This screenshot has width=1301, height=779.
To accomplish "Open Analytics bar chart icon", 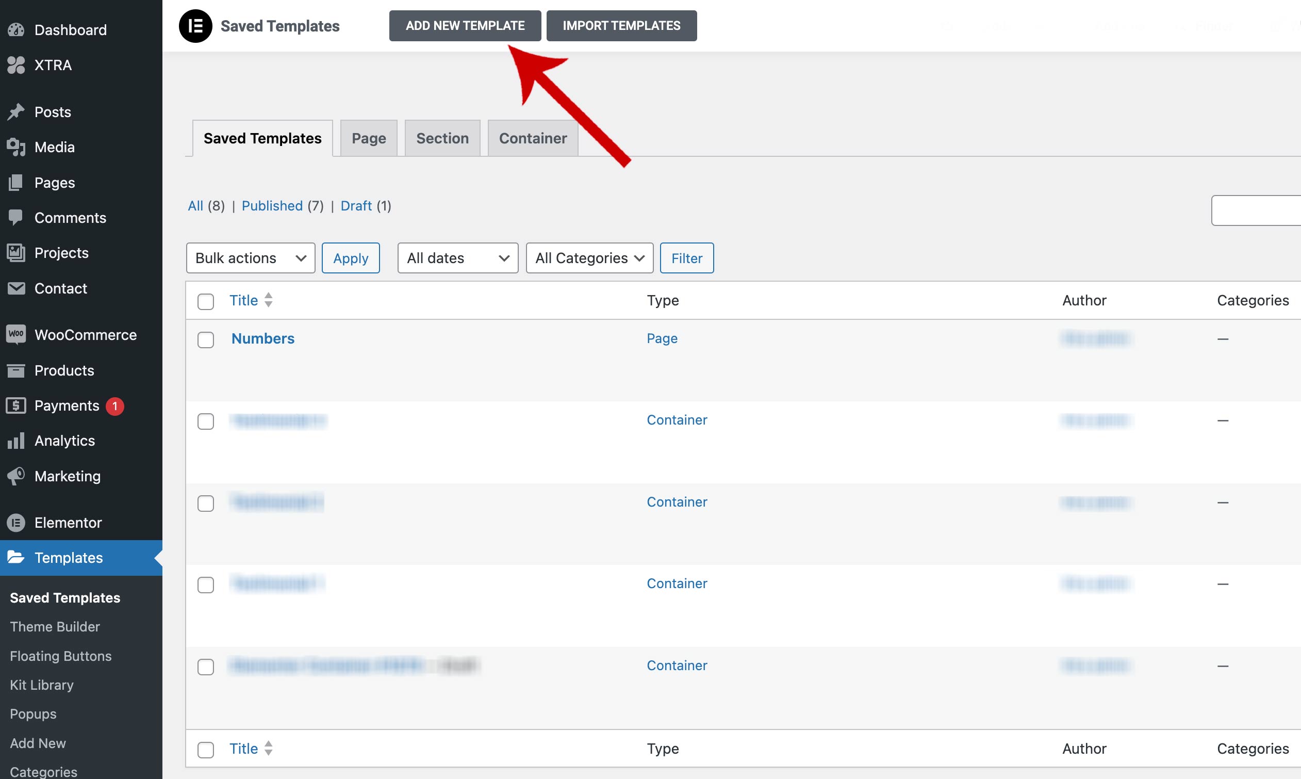I will pos(16,441).
